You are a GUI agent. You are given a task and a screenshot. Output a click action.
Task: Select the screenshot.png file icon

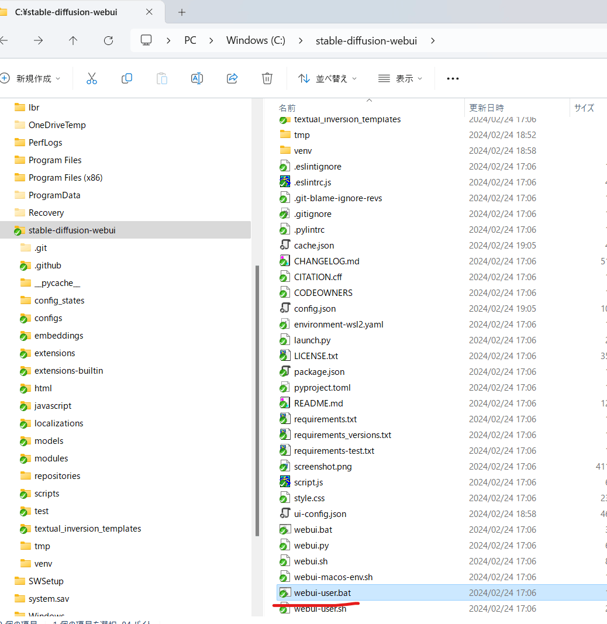(285, 466)
